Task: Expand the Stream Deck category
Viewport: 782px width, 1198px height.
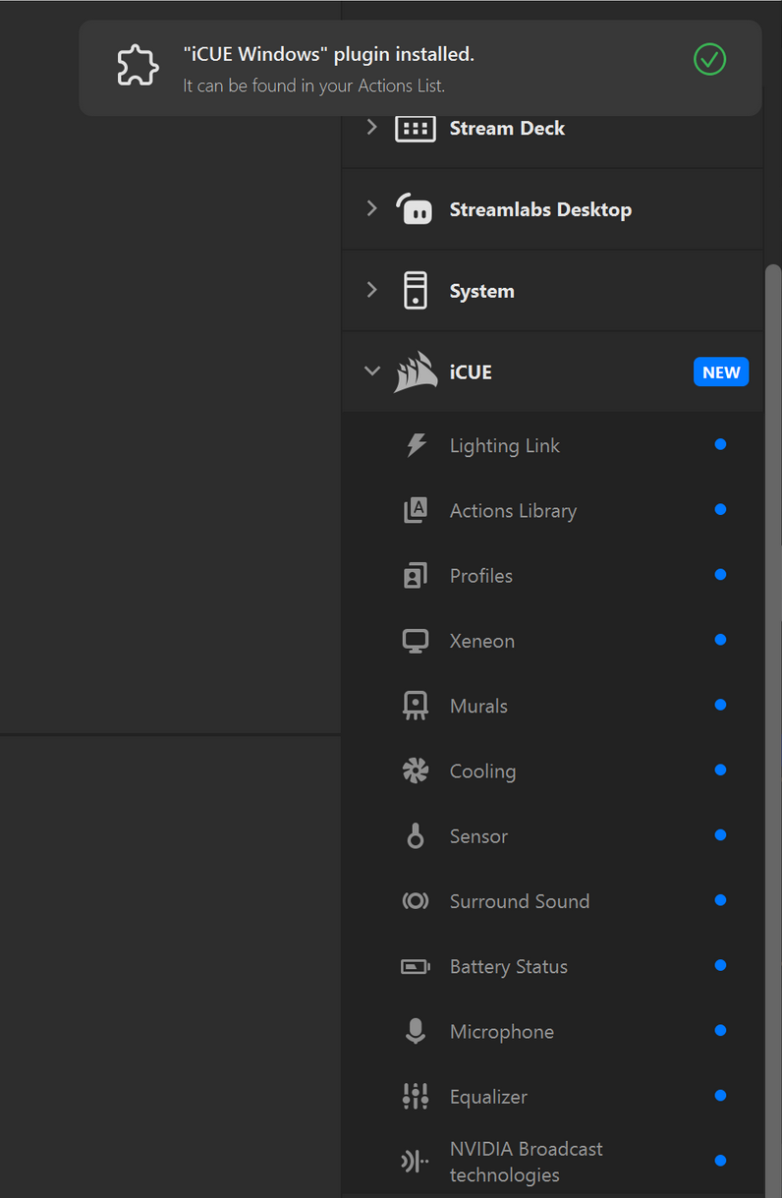Action: pos(371,128)
